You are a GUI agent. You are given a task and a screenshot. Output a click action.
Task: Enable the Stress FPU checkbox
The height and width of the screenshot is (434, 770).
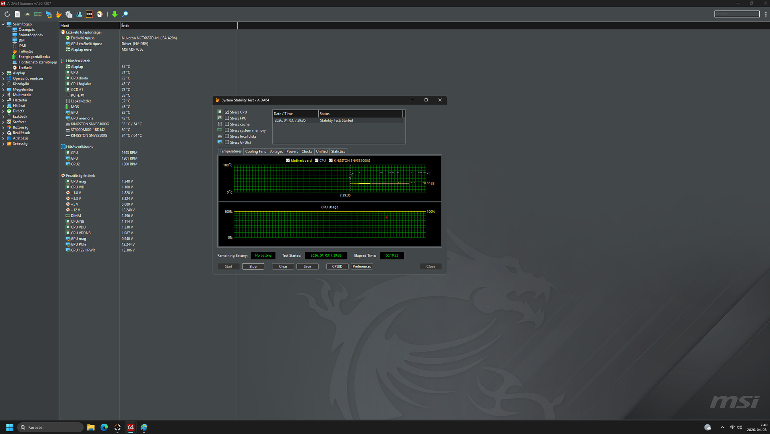227,118
